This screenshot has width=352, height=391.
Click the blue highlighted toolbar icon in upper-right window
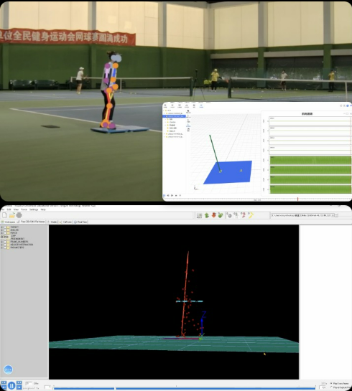(x=201, y=105)
